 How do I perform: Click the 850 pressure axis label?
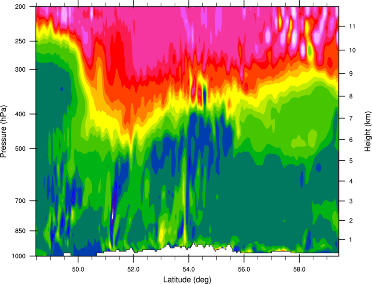[20, 231]
